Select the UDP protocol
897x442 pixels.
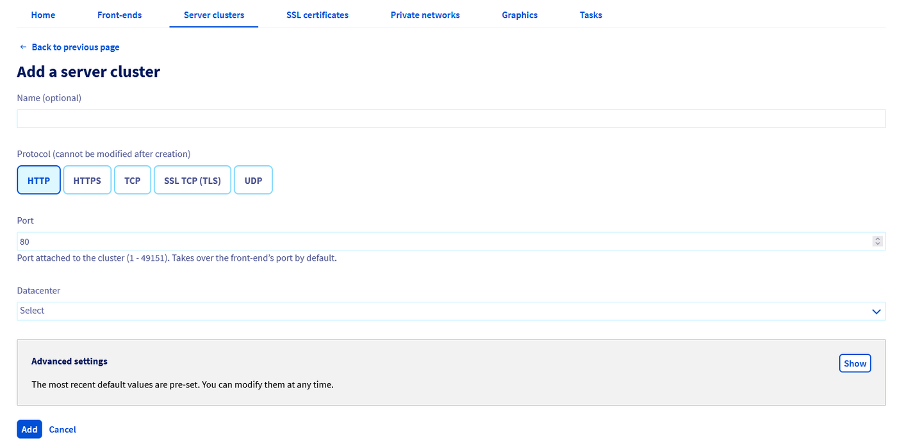pos(253,180)
